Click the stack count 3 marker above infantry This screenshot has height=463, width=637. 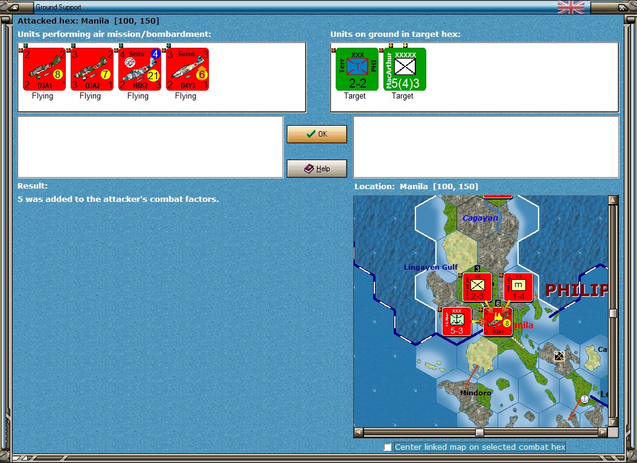click(478, 268)
